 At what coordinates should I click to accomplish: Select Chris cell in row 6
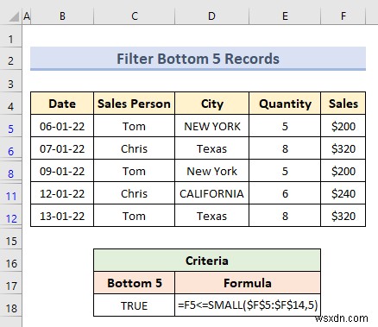[x=134, y=148]
